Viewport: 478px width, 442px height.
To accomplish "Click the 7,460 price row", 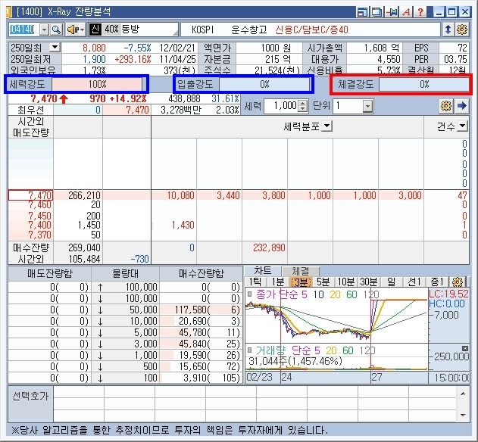I will point(31,204).
